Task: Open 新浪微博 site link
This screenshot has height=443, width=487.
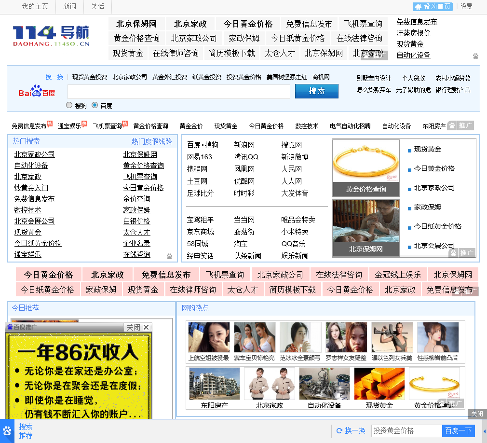Action: click(x=295, y=157)
